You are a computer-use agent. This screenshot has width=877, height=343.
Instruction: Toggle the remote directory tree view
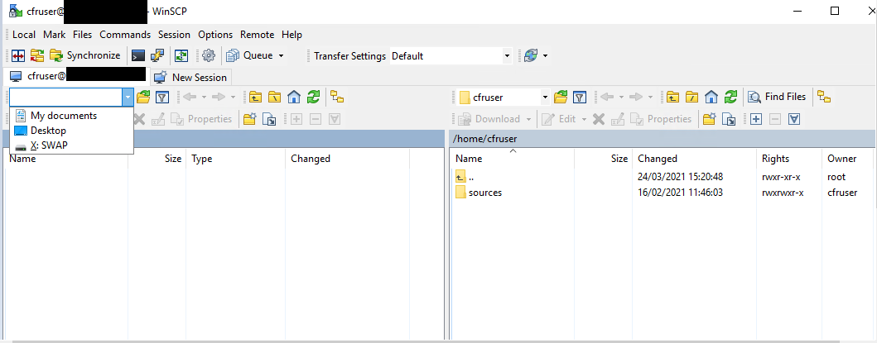823,98
